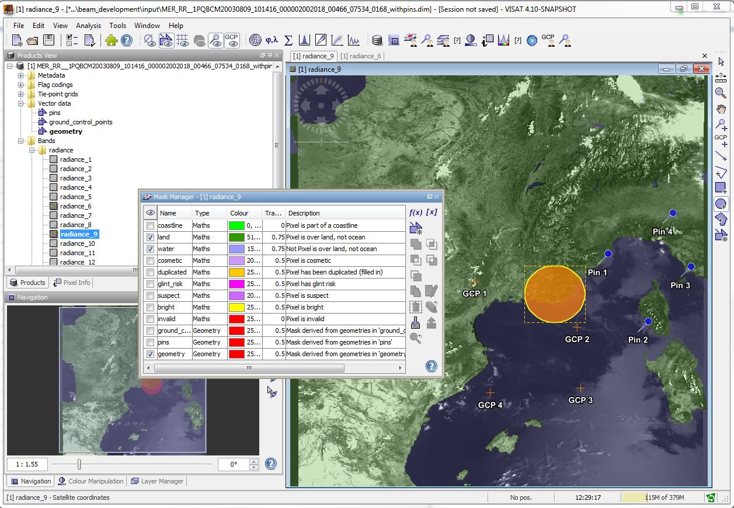Open the band arithmetic sigma tool

pos(288,40)
